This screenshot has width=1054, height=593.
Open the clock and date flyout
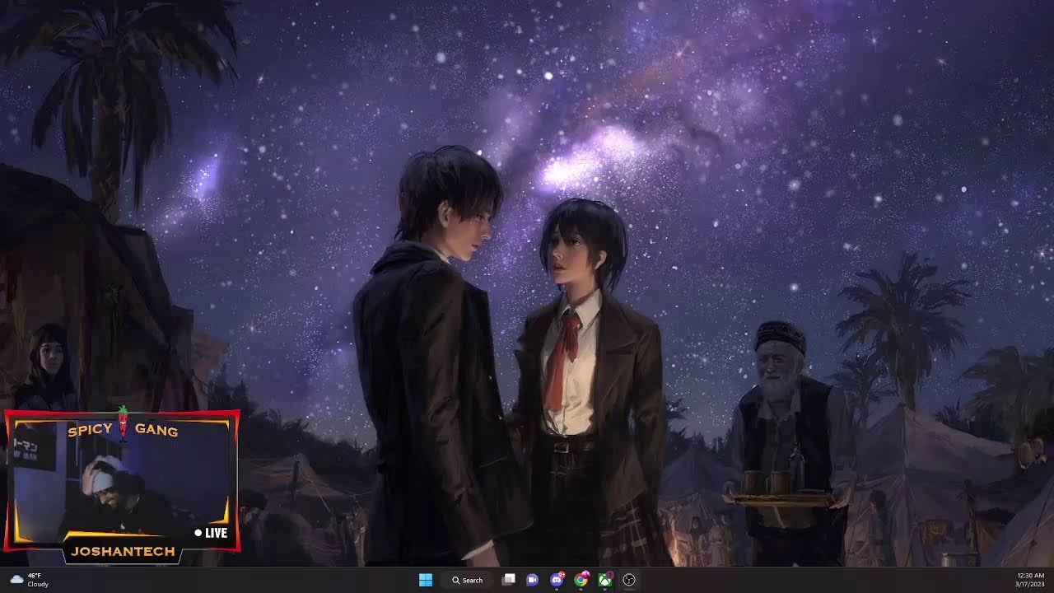(1031, 580)
